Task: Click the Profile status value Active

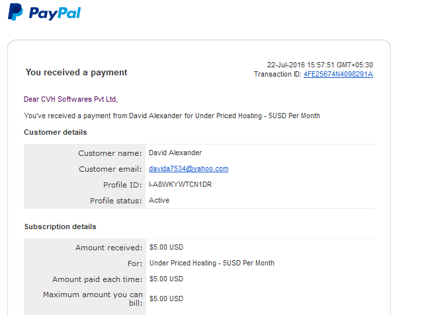Action: point(159,200)
